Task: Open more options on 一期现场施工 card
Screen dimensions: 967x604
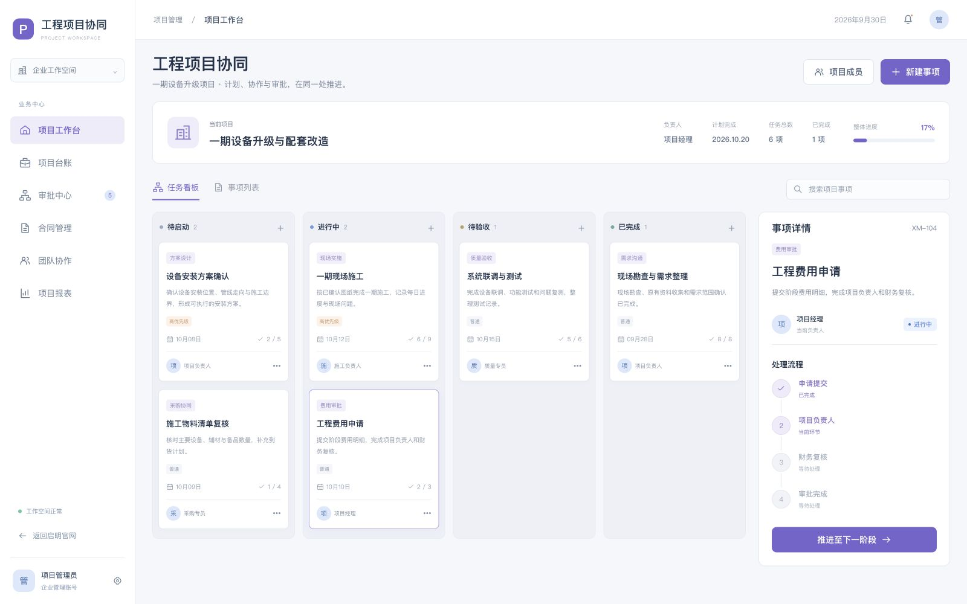Action: click(427, 365)
